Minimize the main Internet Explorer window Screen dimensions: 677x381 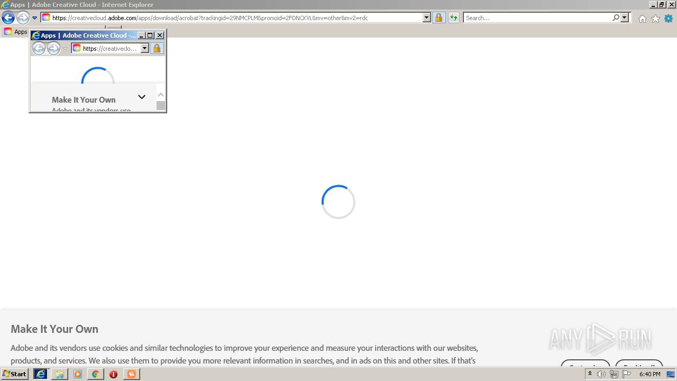[x=653, y=4]
